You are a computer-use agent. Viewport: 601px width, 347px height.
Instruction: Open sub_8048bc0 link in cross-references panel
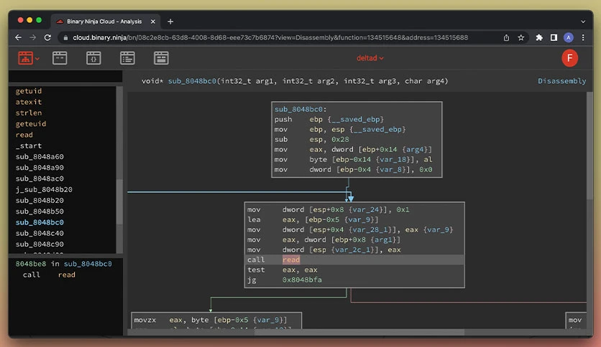tap(88, 264)
